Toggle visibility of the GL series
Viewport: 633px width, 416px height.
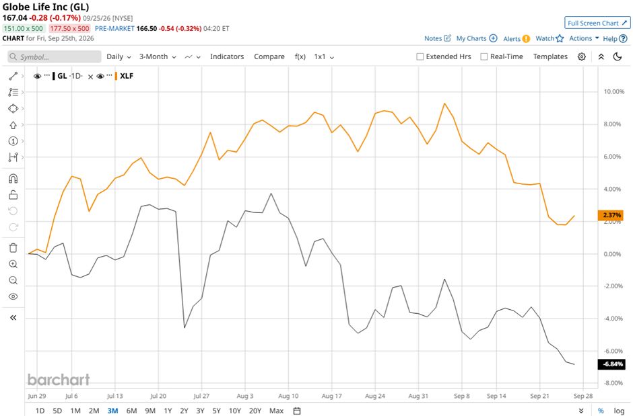(x=38, y=76)
